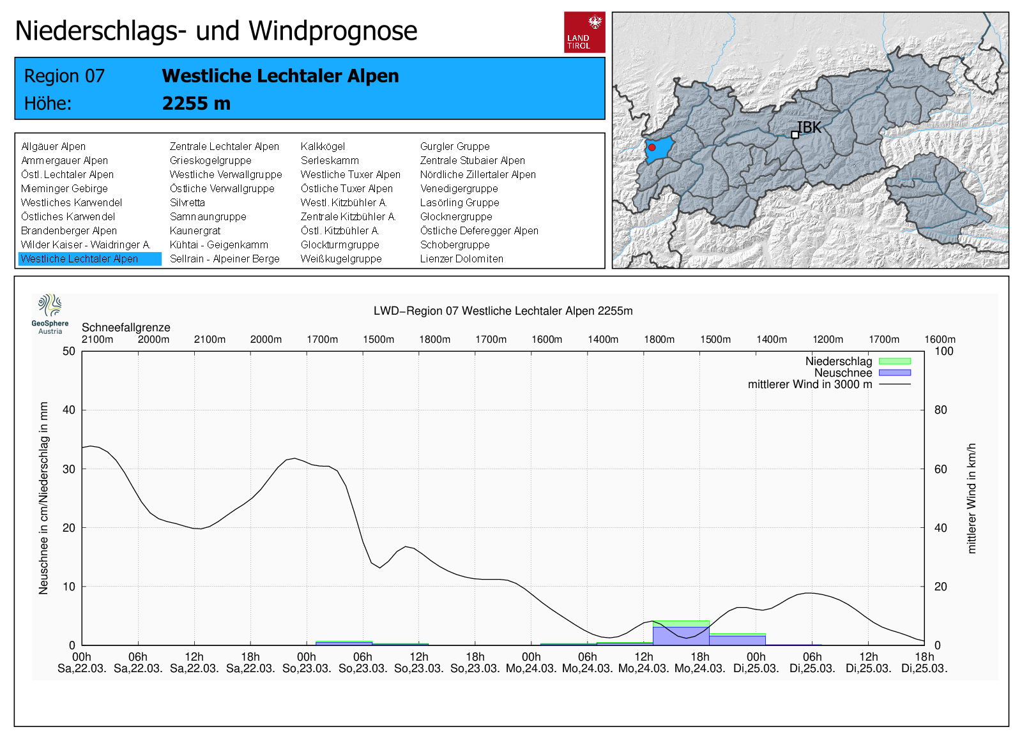Open Lienzer Dolomiten forecast

coord(461,259)
